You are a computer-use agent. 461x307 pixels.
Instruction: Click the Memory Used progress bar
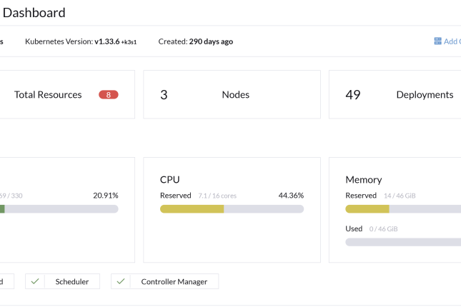pos(403,242)
